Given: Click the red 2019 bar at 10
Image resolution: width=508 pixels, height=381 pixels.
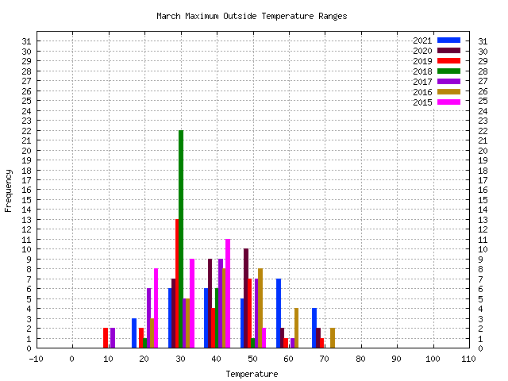Looking at the screenshot, I should click(x=106, y=338).
